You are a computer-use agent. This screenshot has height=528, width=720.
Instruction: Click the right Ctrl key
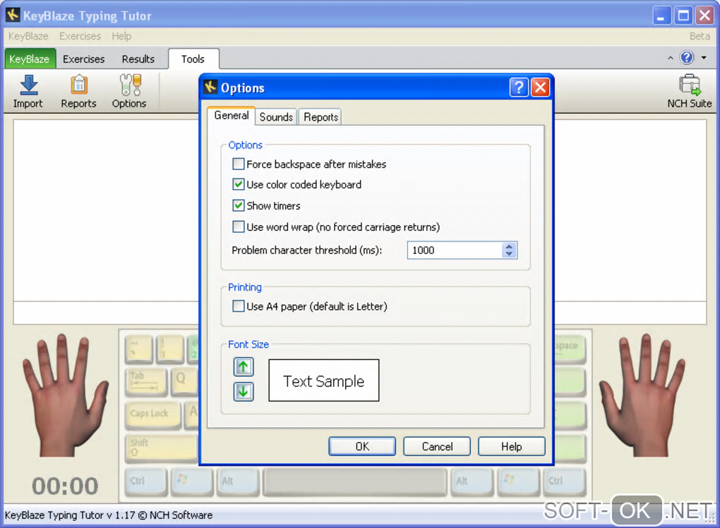pos(564,481)
